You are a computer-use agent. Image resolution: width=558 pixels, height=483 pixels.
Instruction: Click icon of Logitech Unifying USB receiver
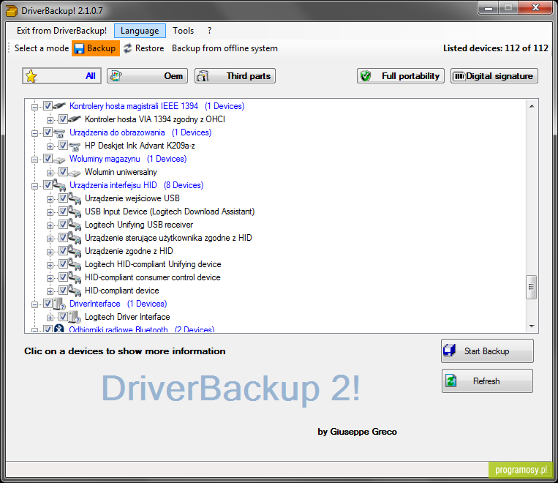[x=75, y=225]
